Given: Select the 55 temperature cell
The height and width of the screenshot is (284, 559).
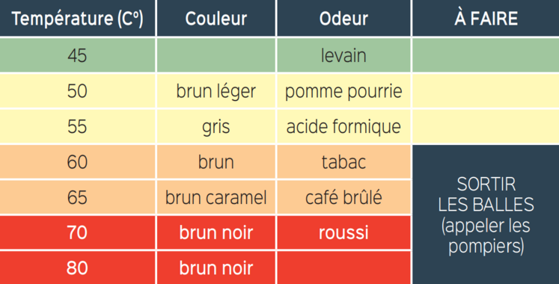Looking at the screenshot, I should [x=77, y=126].
